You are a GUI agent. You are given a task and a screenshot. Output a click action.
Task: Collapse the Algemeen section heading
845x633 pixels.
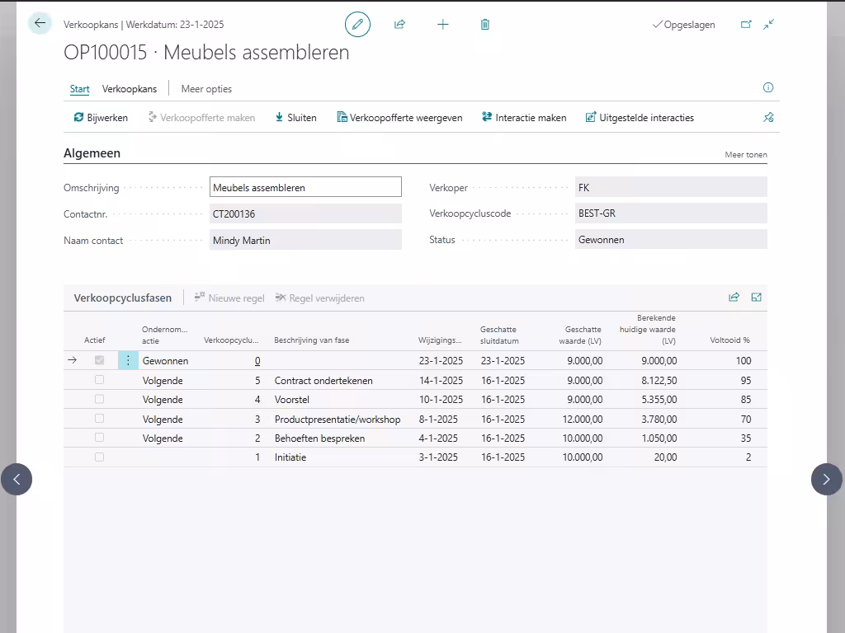(x=92, y=153)
